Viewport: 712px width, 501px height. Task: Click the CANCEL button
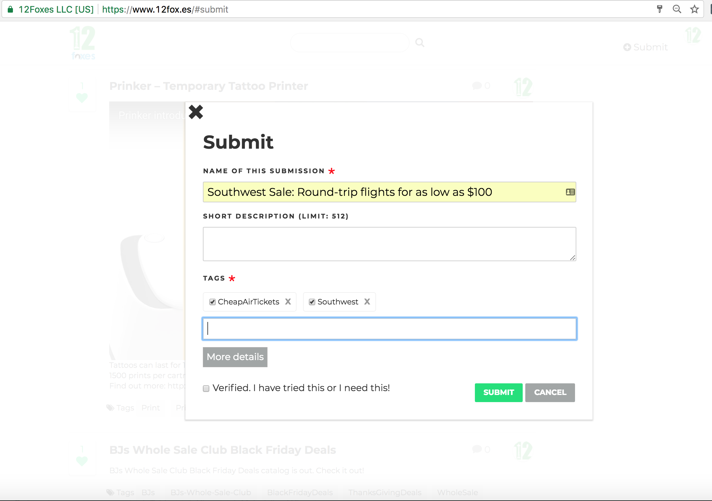pyautogui.click(x=550, y=392)
